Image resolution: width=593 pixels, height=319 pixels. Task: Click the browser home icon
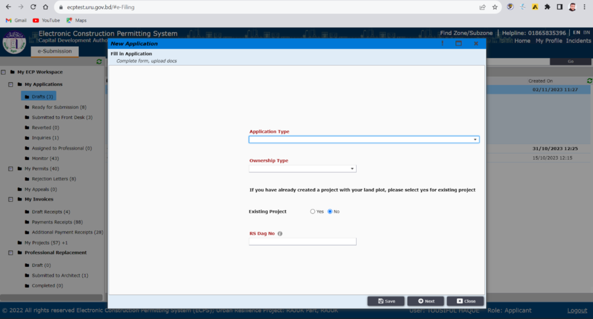45,7
